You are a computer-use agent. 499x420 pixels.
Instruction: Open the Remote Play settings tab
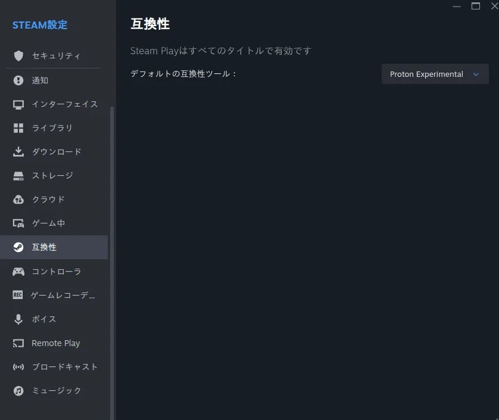coord(54,343)
